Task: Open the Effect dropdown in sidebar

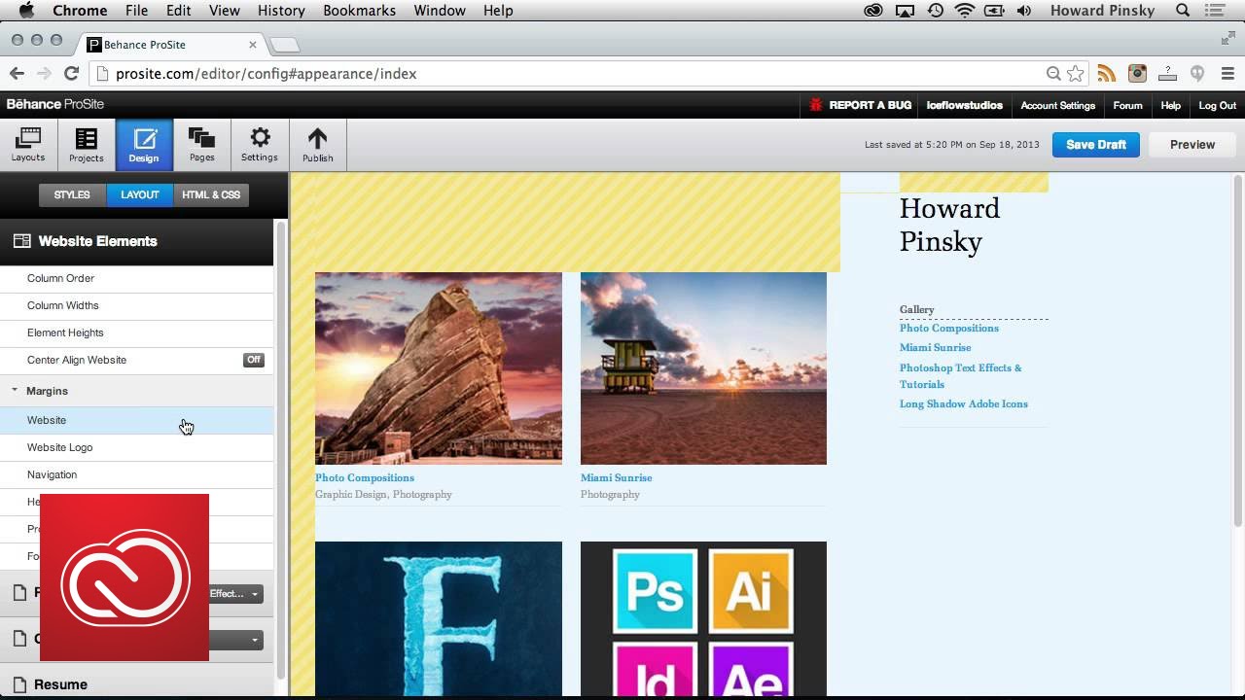Action: click(235, 594)
